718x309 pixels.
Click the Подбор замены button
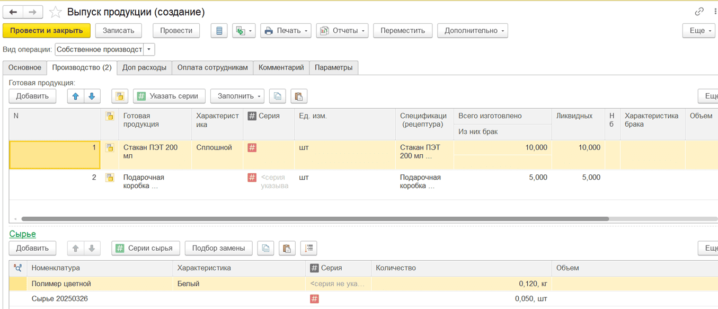pyautogui.click(x=218, y=248)
